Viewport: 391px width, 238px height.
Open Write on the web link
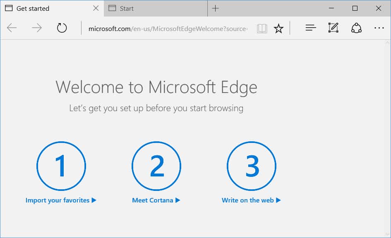(x=251, y=200)
